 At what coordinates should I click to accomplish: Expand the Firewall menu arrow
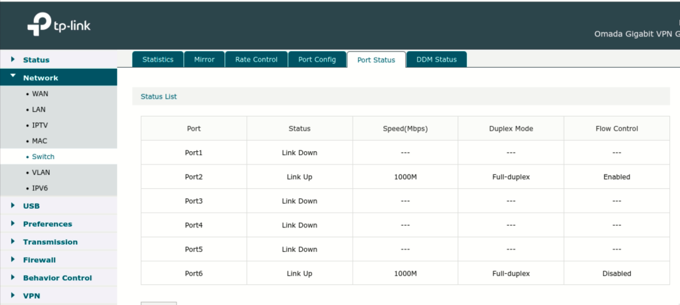click(x=13, y=259)
